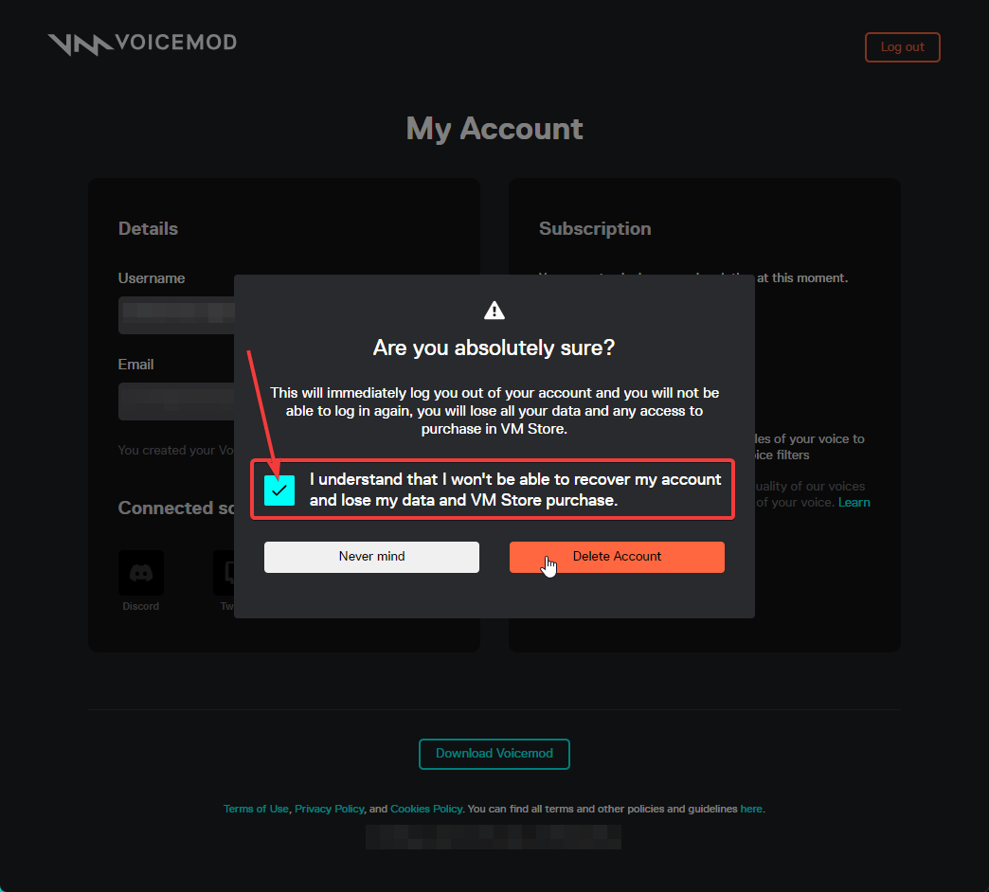The image size is (989, 892).
Task: Click the "I understand" confirmation text label
Action: (514, 490)
